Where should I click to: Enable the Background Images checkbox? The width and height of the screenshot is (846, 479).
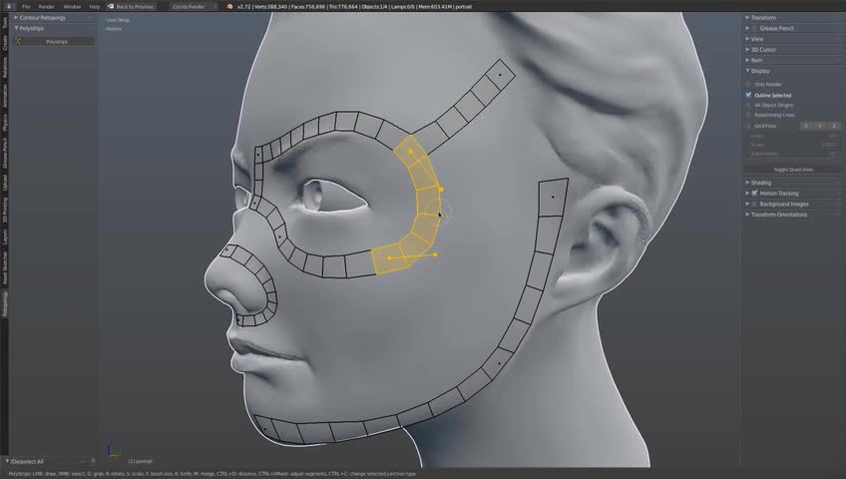click(754, 204)
